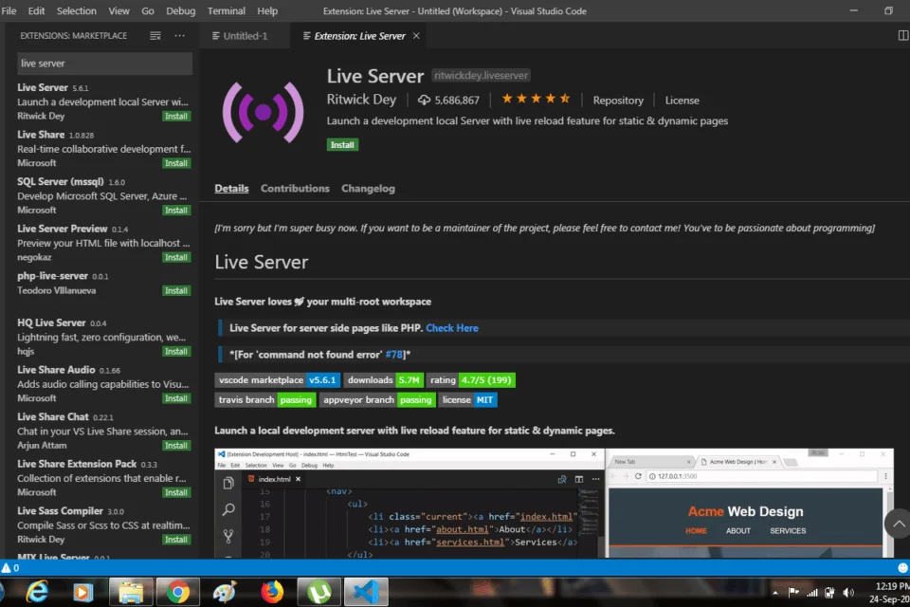Viewport: 910px width, 607px height.
Task: Select the Details tab
Action: (231, 188)
